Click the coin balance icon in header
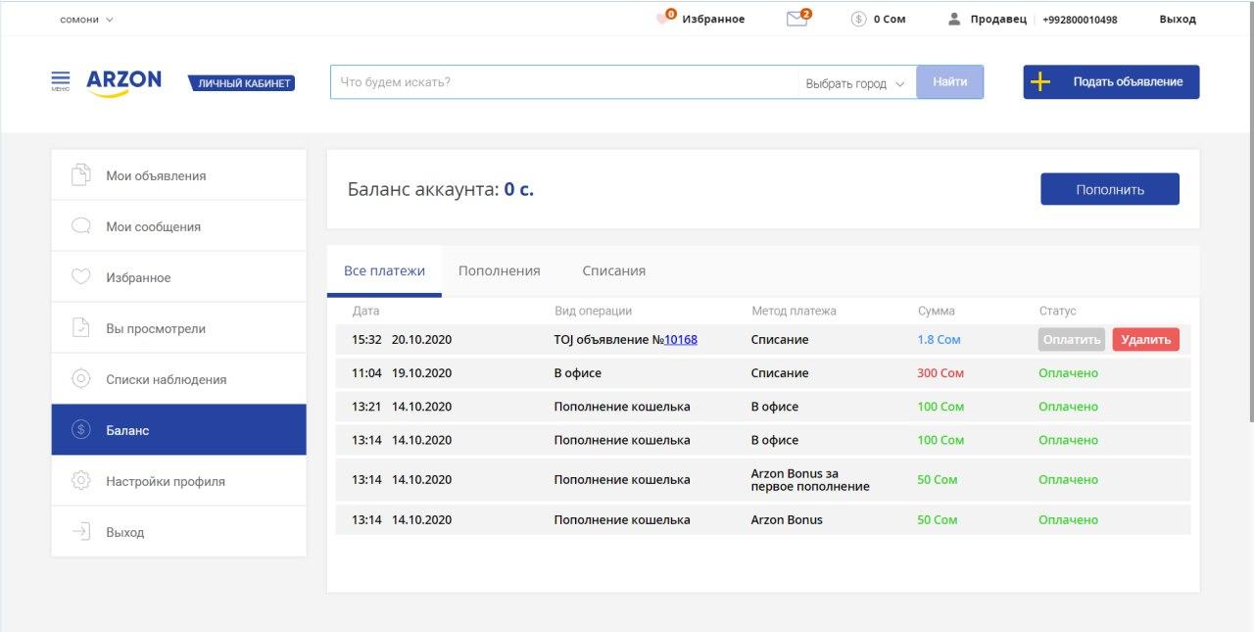Image resolution: width=1254 pixels, height=632 pixels. click(x=858, y=19)
